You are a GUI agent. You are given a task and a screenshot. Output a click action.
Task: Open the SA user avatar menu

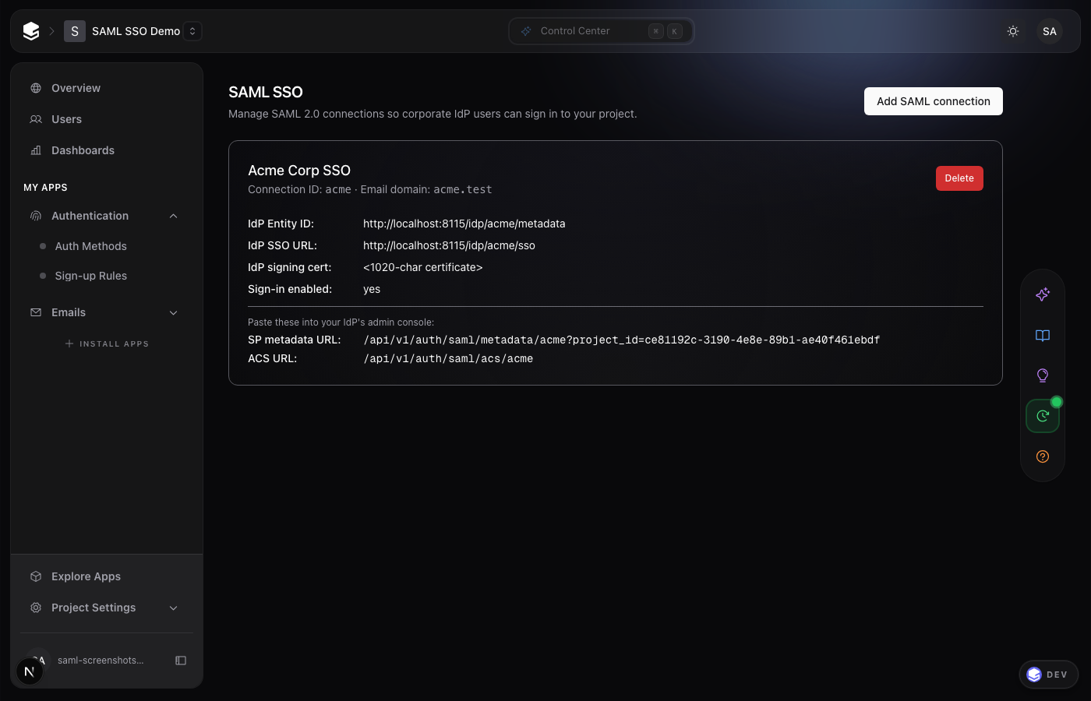(1050, 31)
